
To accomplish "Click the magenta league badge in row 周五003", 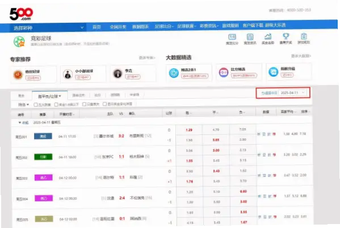I will 44,178.
